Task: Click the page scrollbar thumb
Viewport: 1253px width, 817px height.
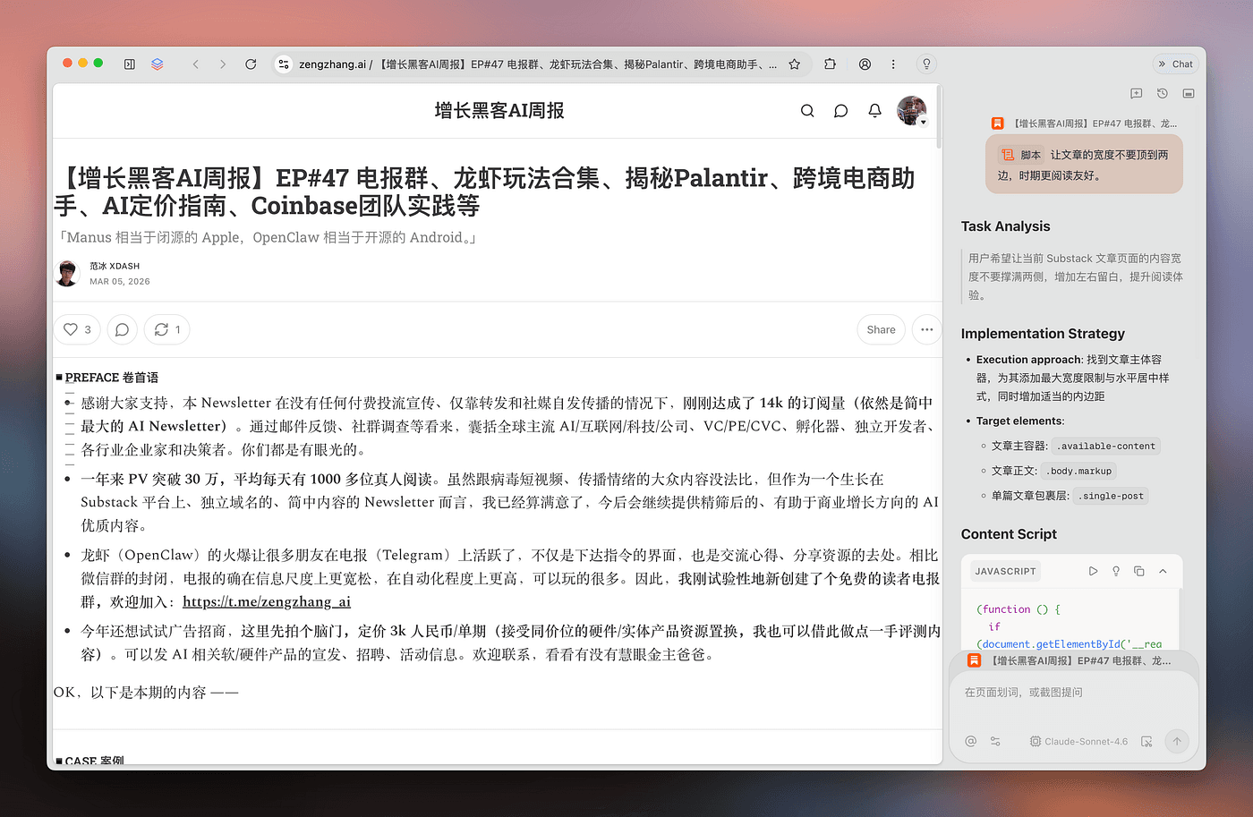Action: point(939,116)
